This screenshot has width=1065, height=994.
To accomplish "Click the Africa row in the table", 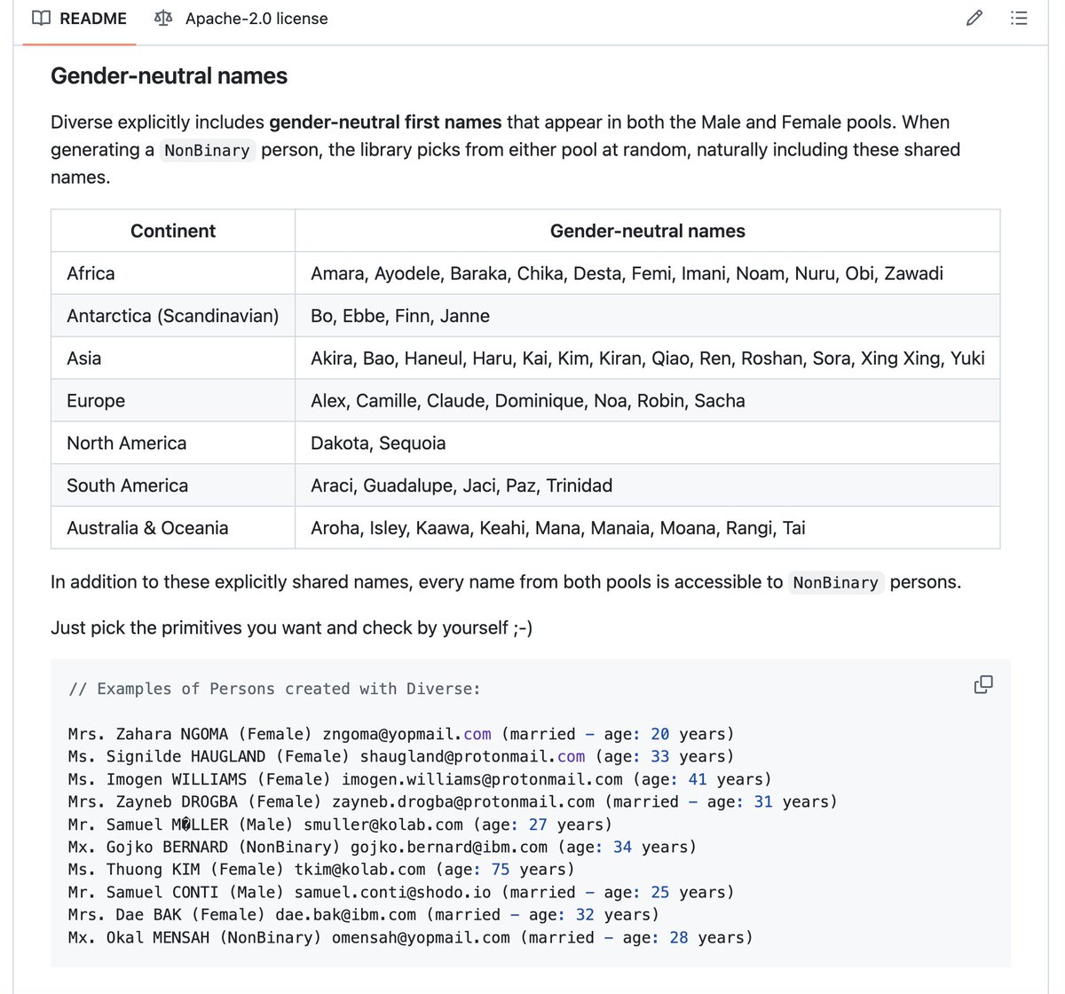I will coord(91,272).
